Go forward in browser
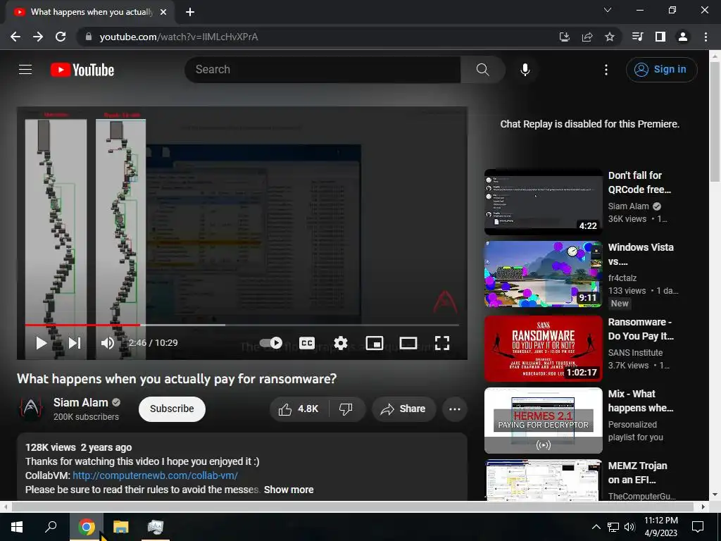The image size is (721, 541). tap(38, 37)
